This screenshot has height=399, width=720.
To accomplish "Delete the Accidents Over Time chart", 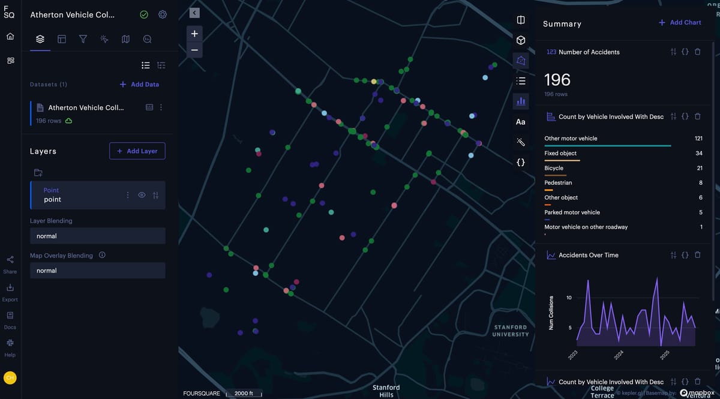I will coord(697,255).
